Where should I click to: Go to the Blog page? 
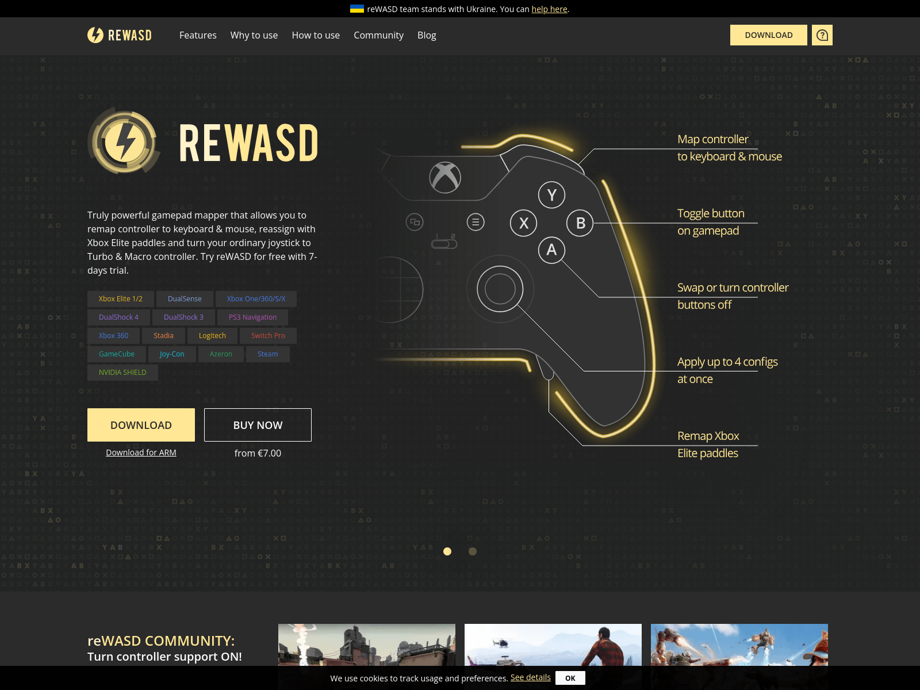coord(427,35)
